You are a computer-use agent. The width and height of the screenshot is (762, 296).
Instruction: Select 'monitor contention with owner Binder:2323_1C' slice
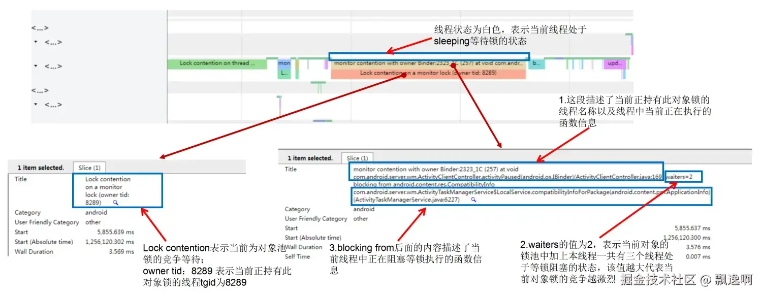(x=428, y=63)
